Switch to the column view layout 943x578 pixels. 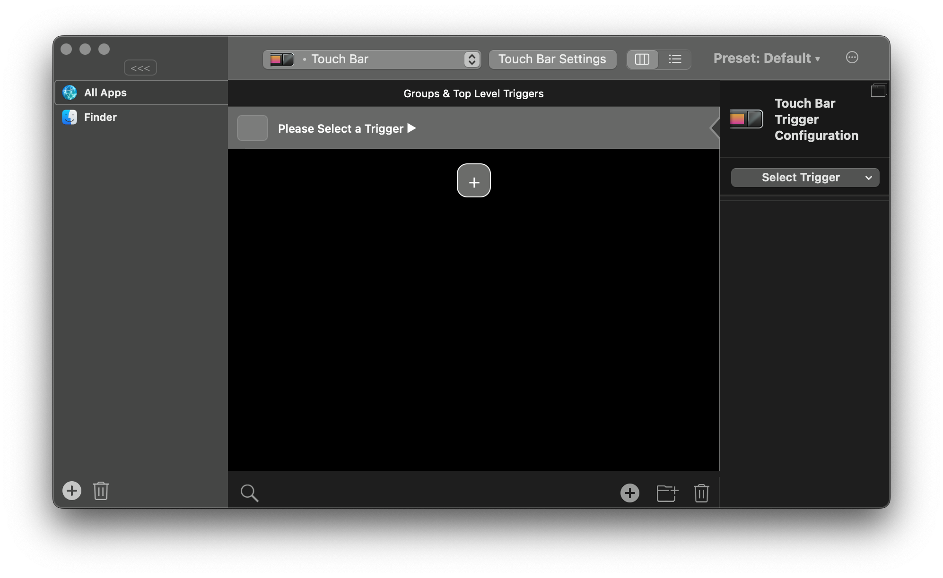tap(642, 59)
